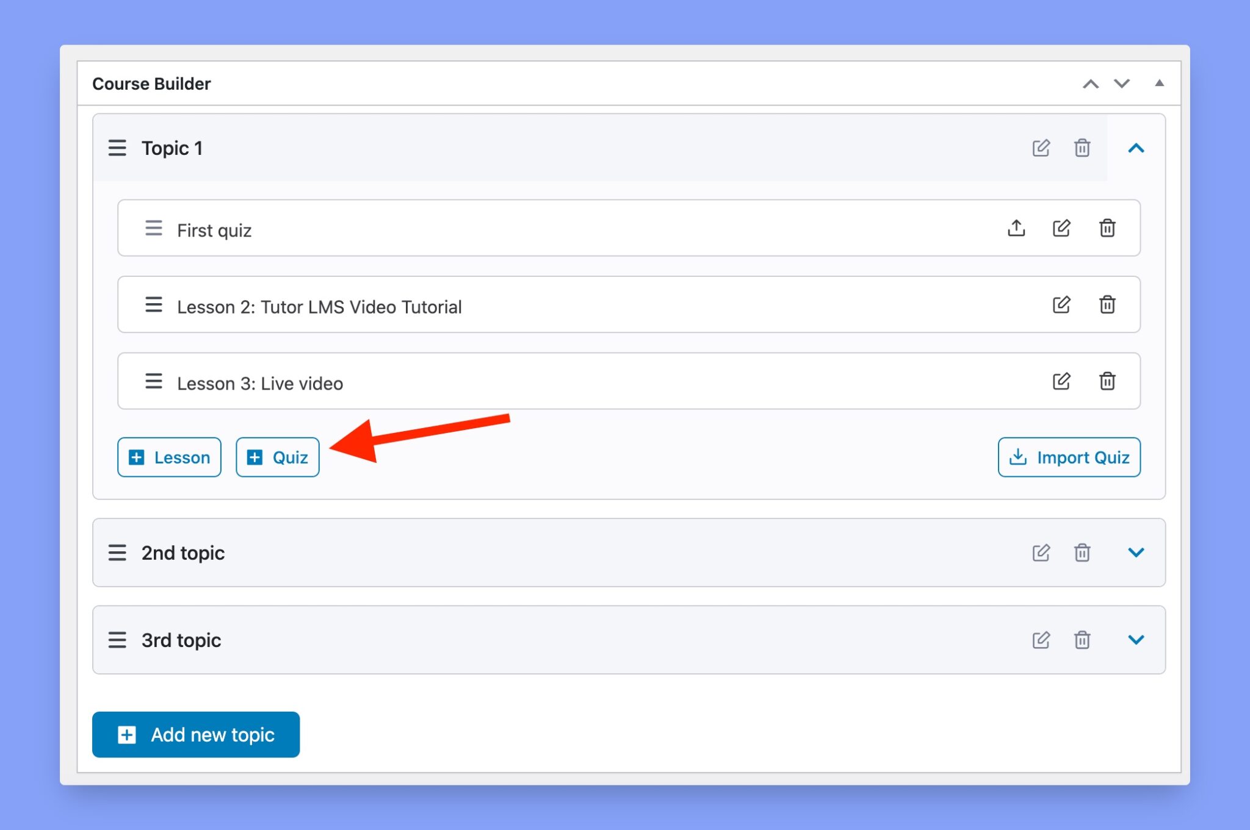Collapse Topic 1 section
The width and height of the screenshot is (1250, 830).
click(1136, 148)
